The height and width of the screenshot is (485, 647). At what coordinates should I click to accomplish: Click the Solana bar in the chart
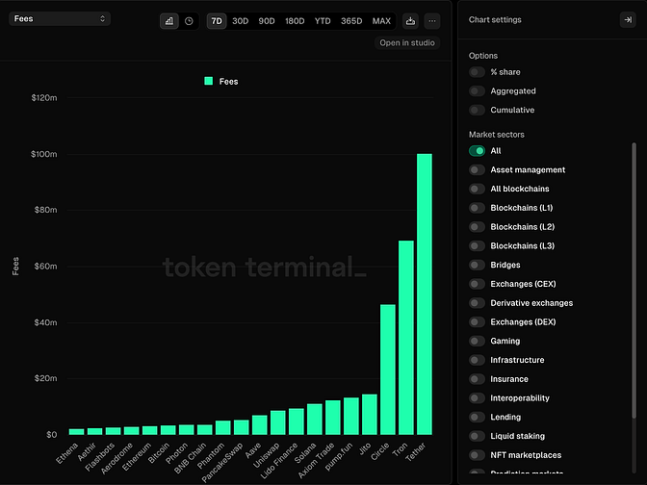[x=315, y=420]
